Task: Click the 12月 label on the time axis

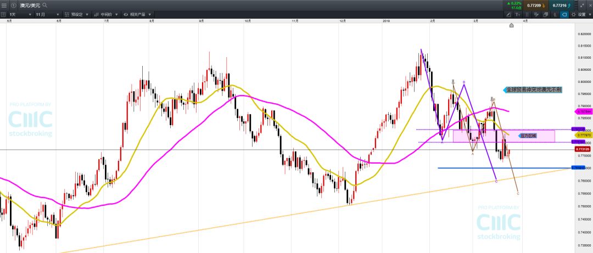Action: pyautogui.click(x=343, y=21)
